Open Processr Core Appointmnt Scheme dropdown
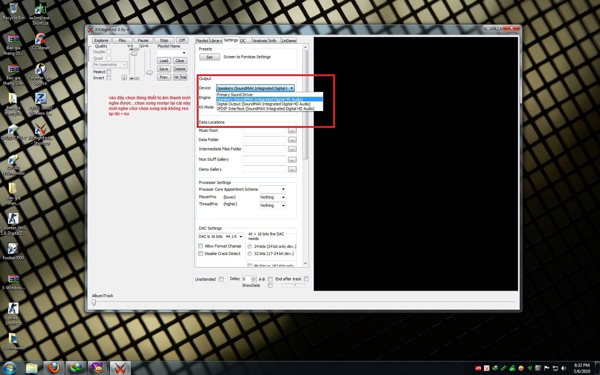This screenshot has width=600, height=375. pos(273,189)
